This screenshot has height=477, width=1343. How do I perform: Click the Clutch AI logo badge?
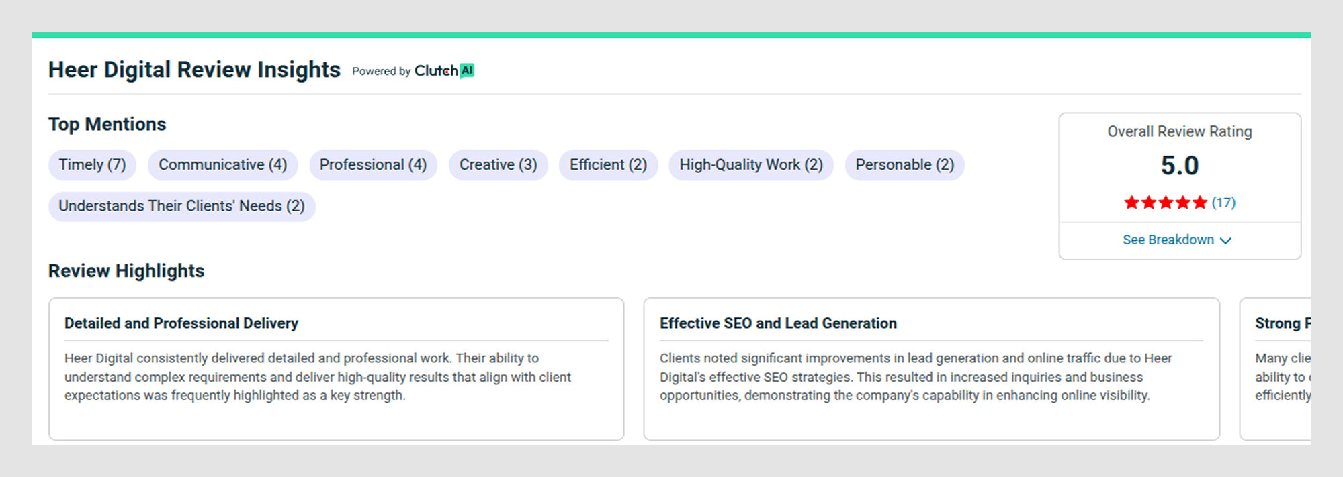444,70
